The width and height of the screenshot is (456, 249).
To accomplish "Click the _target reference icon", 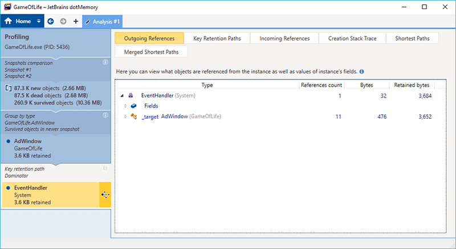I will tap(133, 117).
